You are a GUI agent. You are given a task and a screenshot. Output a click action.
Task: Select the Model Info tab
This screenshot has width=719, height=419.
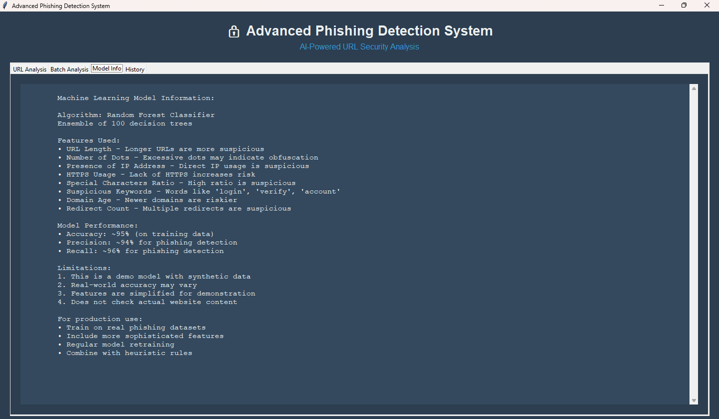click(x=107, y=68)
